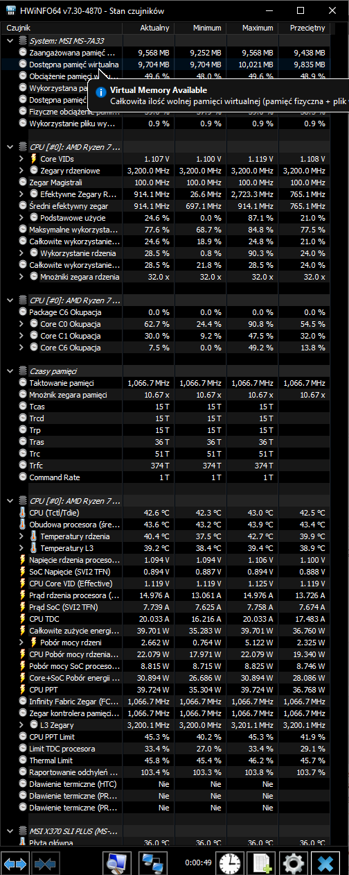Image resolution: width=349 pixels, height=875 pixels.
Task: Click the round icon of Thermal Limit row
Action: click(x=22, y=760)
